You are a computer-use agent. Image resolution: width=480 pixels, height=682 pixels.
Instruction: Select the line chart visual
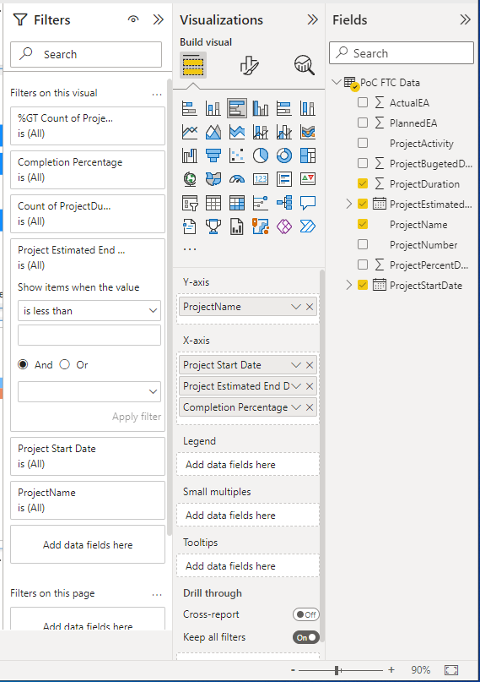pyautogui.click(x=190, y=132)
